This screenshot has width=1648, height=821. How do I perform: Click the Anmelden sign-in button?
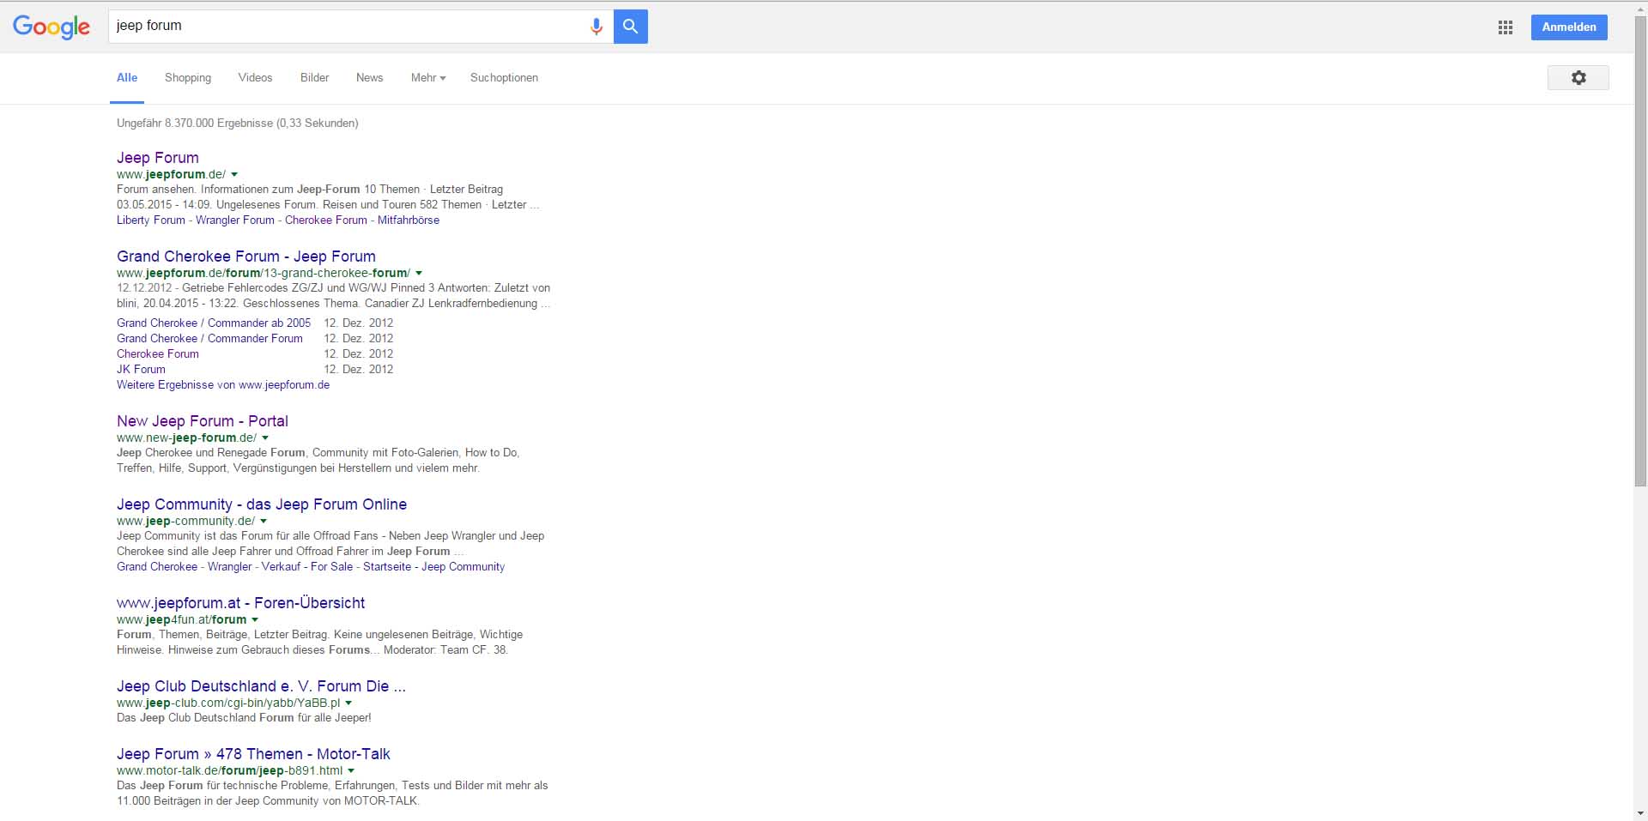click(1568, 27)
